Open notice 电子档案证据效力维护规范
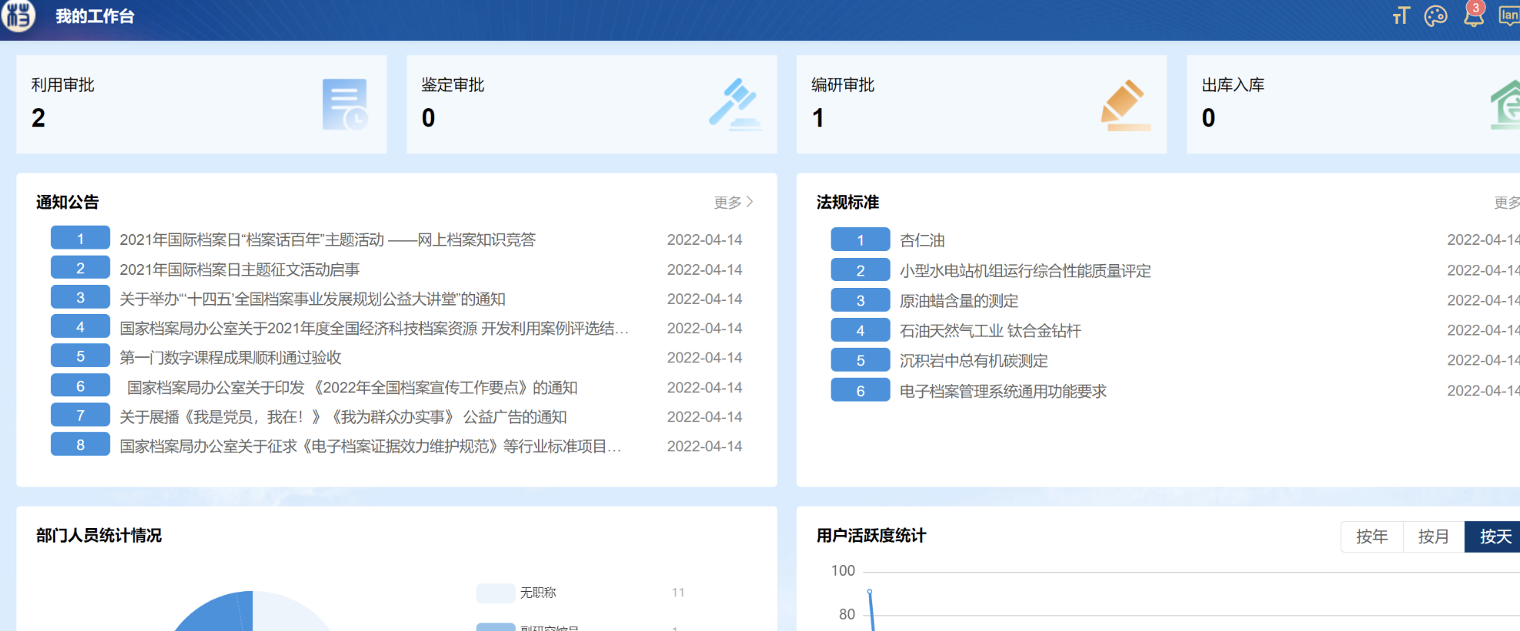Image resolution: width=1520 pixels, height=631 pixels. 370,446
